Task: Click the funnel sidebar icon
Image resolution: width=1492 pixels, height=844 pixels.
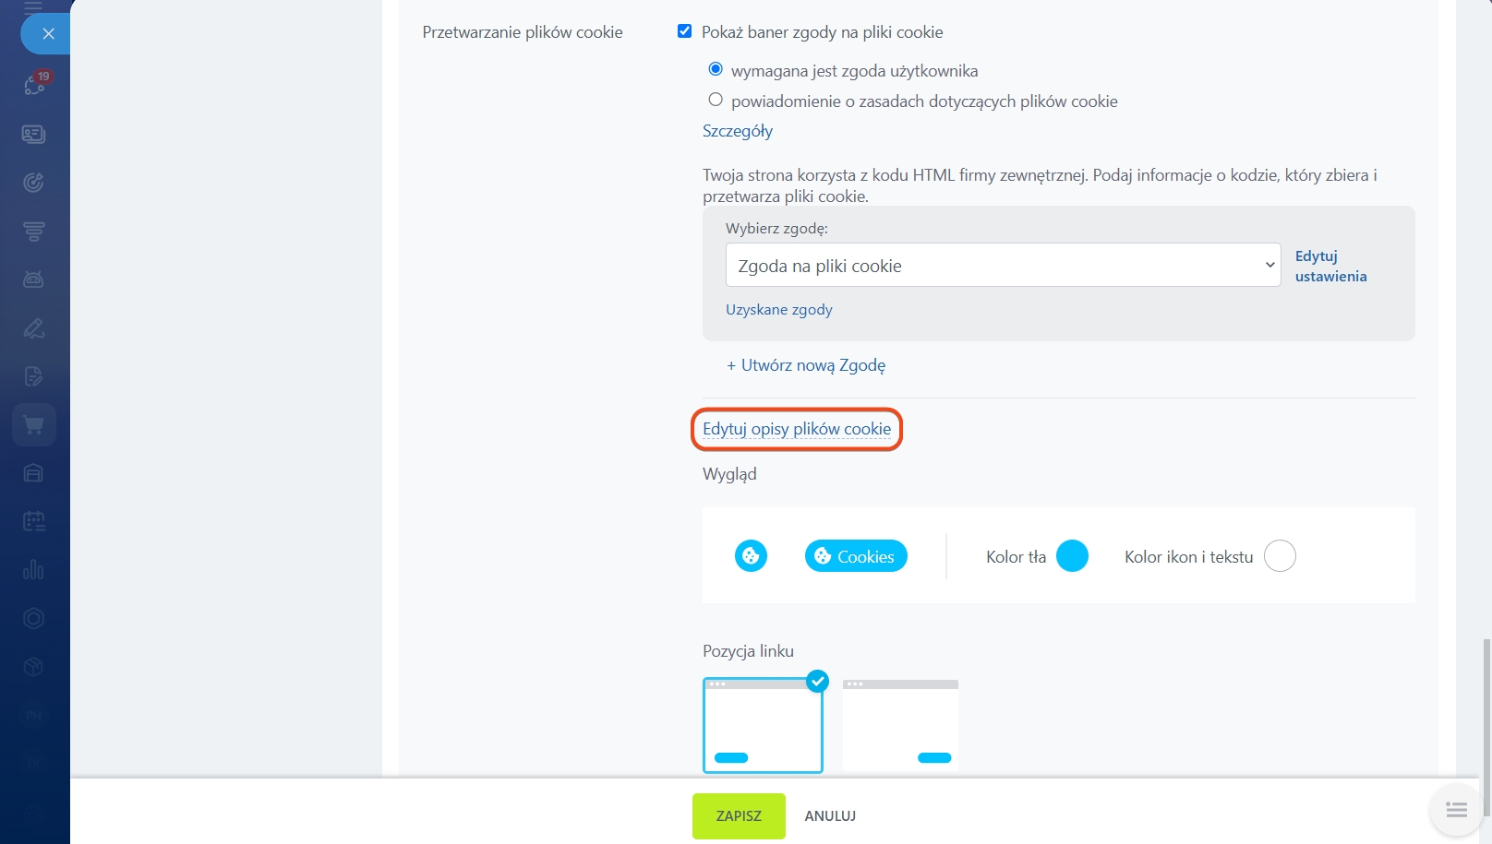Action: pyautogui.click(x=34, y=232)
